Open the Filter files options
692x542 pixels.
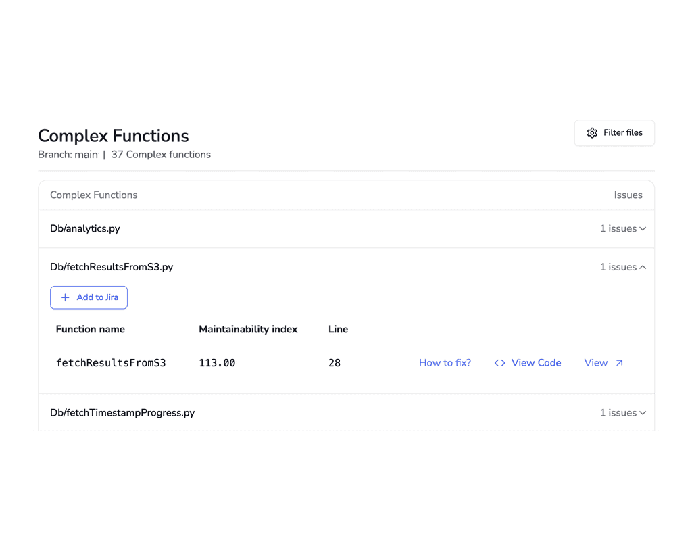[x=614, y=133]
